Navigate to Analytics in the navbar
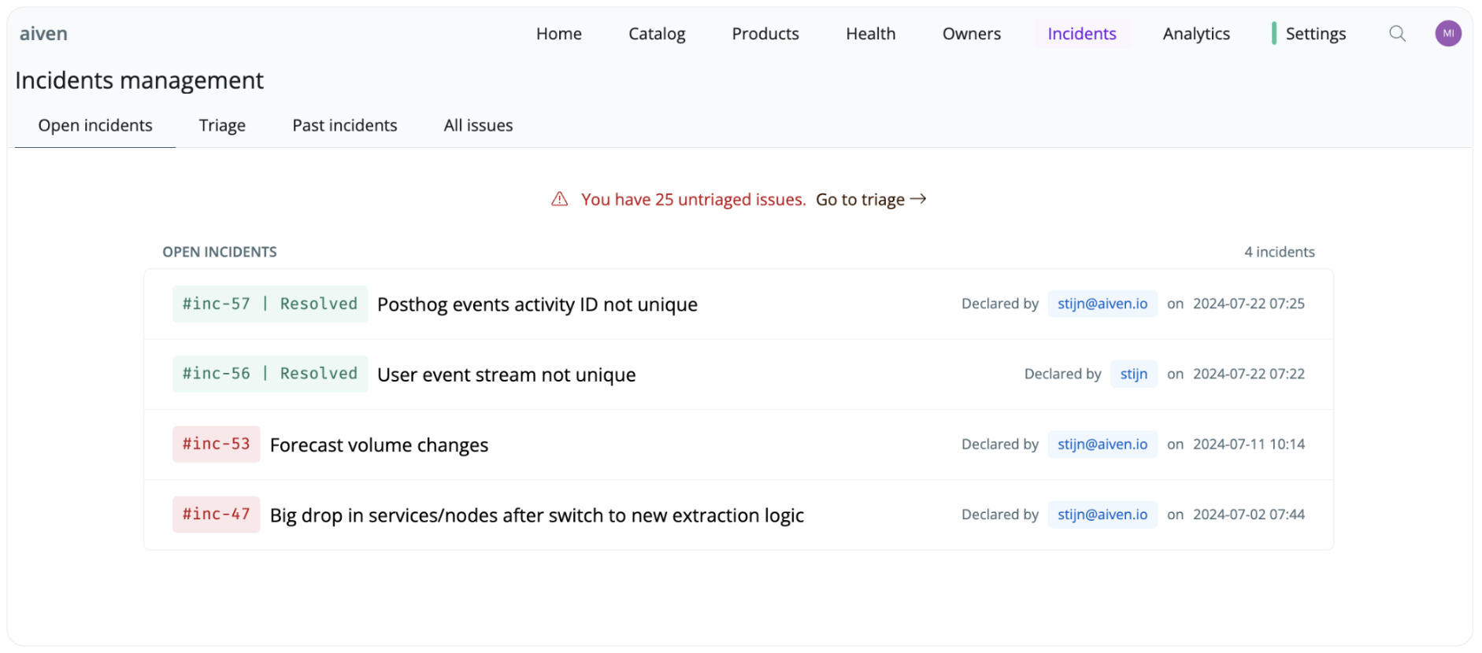Image resolution: width=1482 pixels, height=653 pixels. pos(1195,34)
